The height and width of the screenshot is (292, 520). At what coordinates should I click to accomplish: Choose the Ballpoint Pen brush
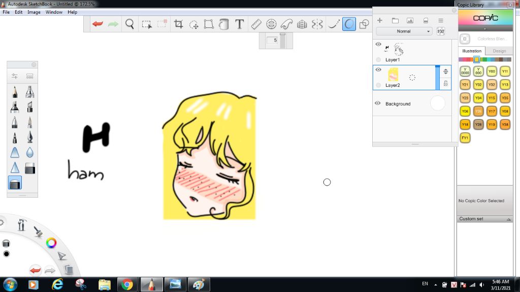pos(15,122)
